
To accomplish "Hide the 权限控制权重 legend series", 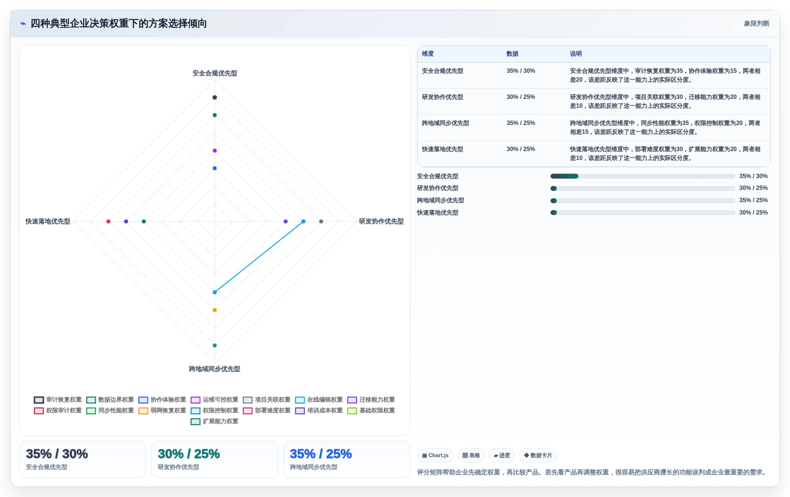I will pyautogui.click(x=214, y=411).
